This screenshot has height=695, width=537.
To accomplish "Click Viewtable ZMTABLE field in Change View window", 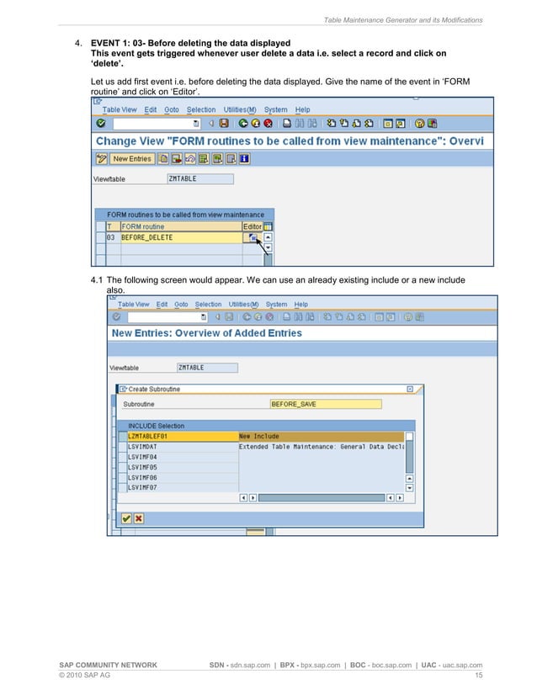I will (x=200, y=178).
